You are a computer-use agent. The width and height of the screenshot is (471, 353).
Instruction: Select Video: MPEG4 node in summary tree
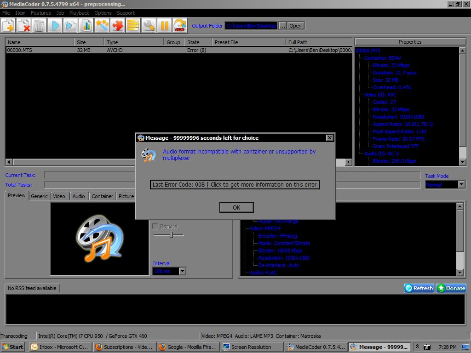click(x=265, y=228)
